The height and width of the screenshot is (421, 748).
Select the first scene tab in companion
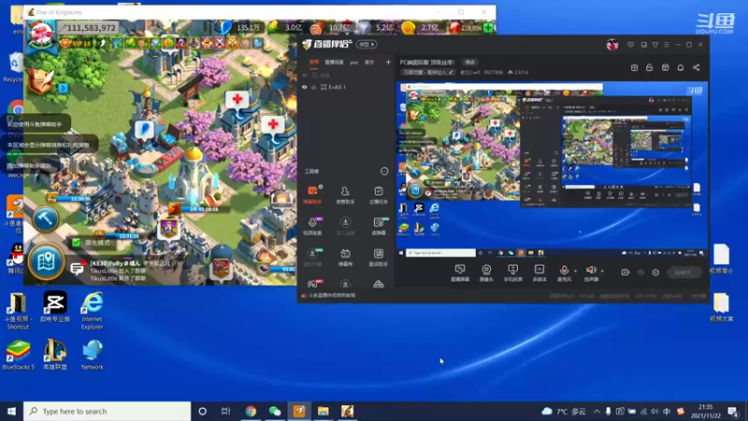tap(313, 62)
